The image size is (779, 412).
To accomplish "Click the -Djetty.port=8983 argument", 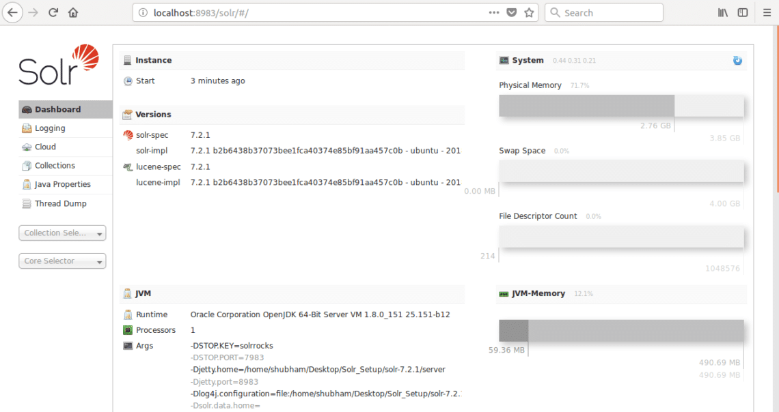I will coord(224,382).
